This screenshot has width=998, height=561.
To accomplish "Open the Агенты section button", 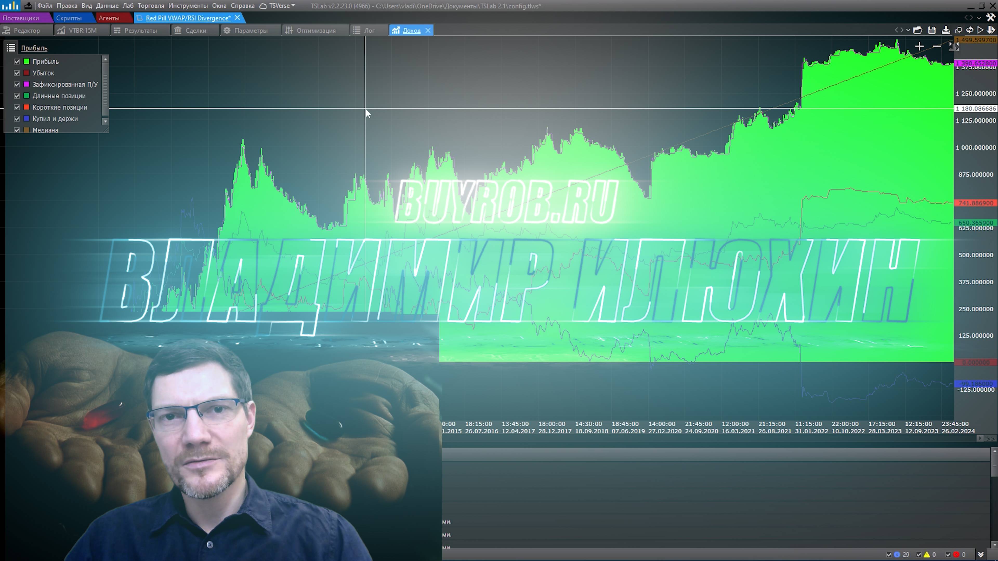I will click(109, 18).
